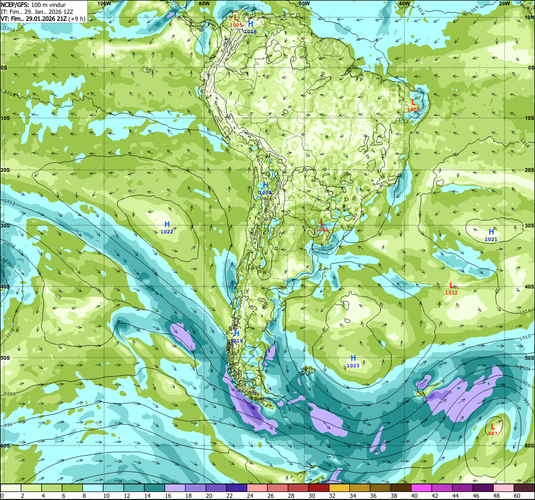Screen dimensions: 535x500
Task: Click the '100W' longitude label
Action: (104, 3)
